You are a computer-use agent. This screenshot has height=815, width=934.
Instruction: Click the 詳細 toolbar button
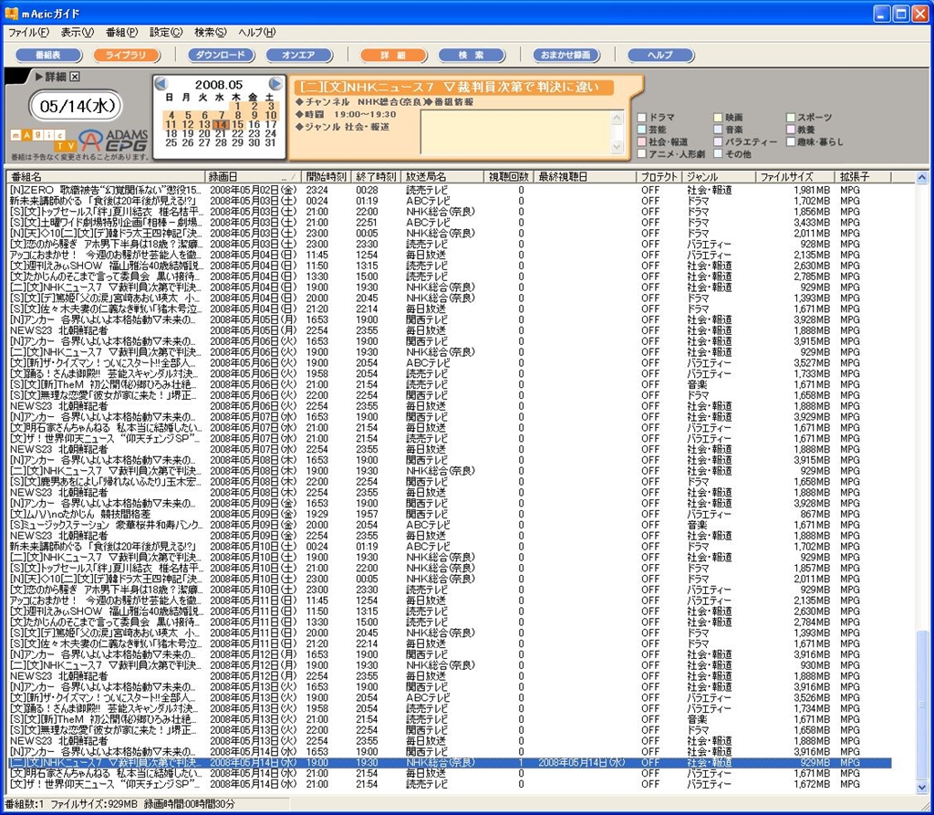394,55
